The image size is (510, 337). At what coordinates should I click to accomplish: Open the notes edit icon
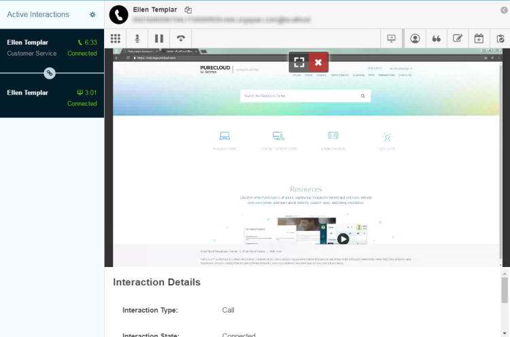(458, 39)
